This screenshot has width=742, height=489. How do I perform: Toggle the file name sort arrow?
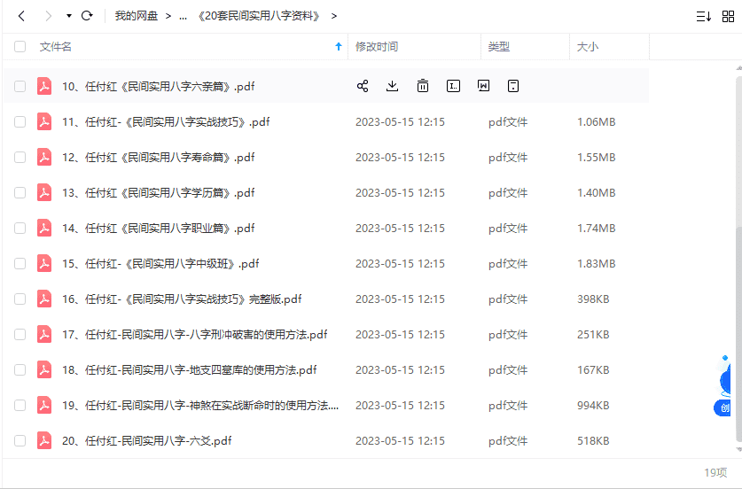click(x=339, y=47)
